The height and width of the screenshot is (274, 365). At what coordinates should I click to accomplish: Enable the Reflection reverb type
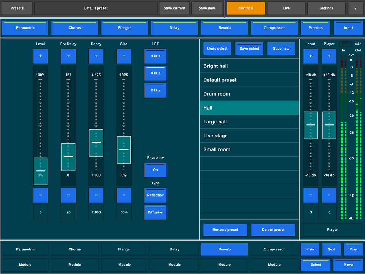coord(155,195)
